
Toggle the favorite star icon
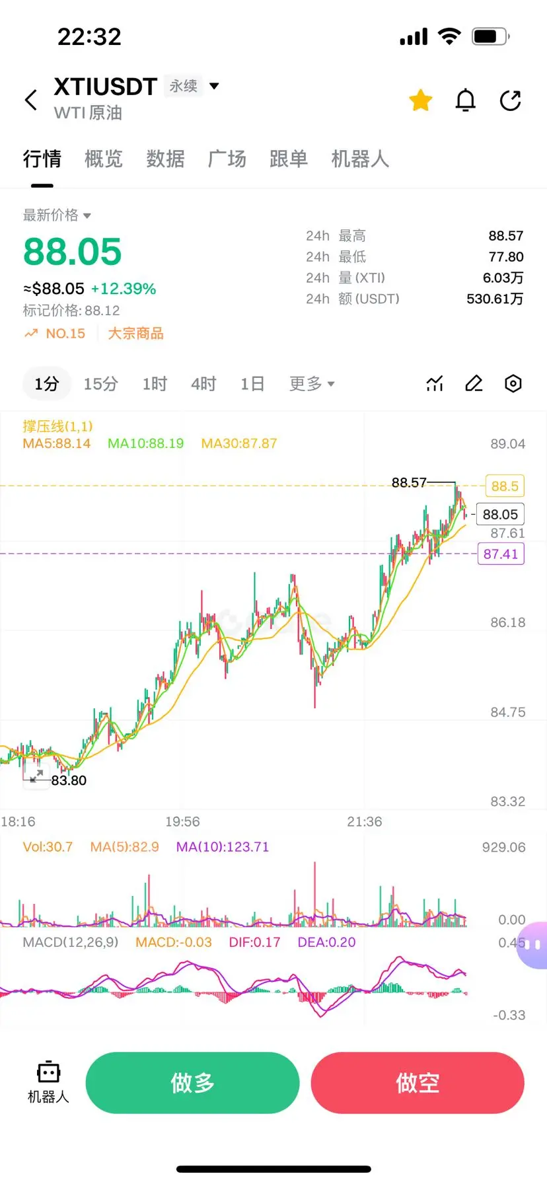pyautogui.click(x=421, y=100)
